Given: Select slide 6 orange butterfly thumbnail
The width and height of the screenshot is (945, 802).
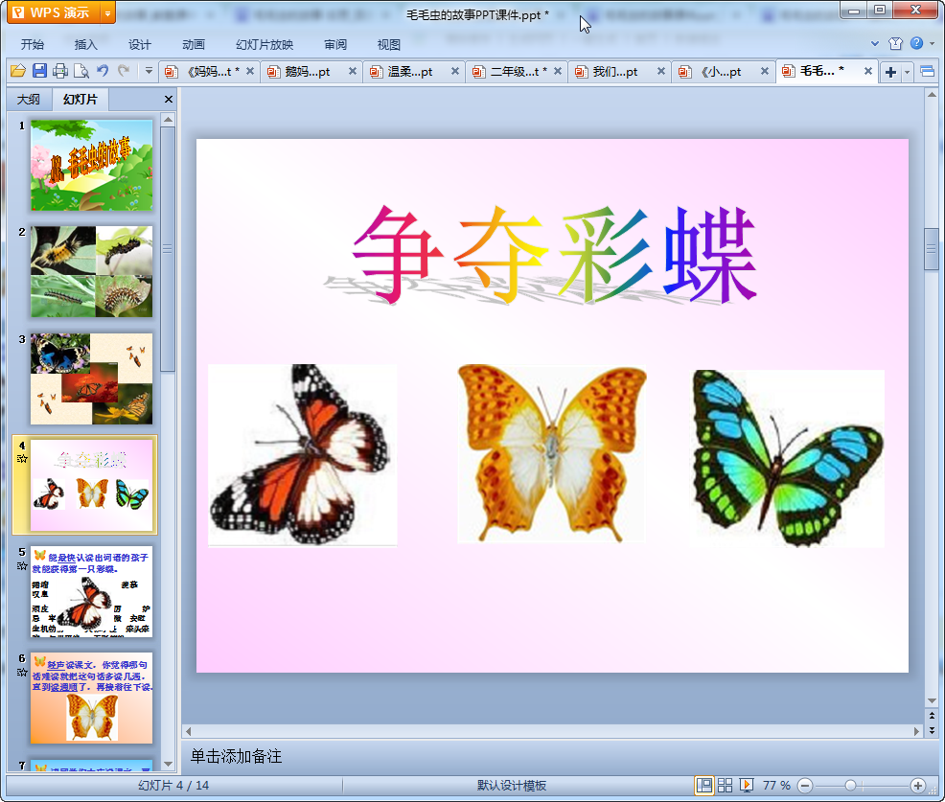Looking at the screenshot, I should pyautogui.click(x=92, y=699).
